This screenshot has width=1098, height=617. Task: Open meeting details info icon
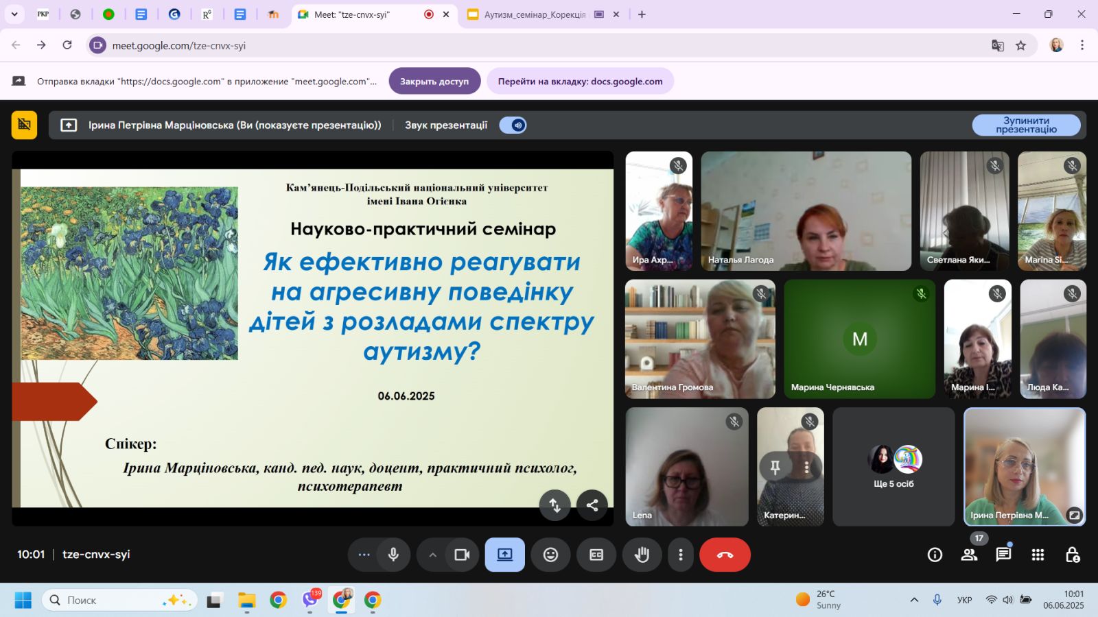(935, 555)
